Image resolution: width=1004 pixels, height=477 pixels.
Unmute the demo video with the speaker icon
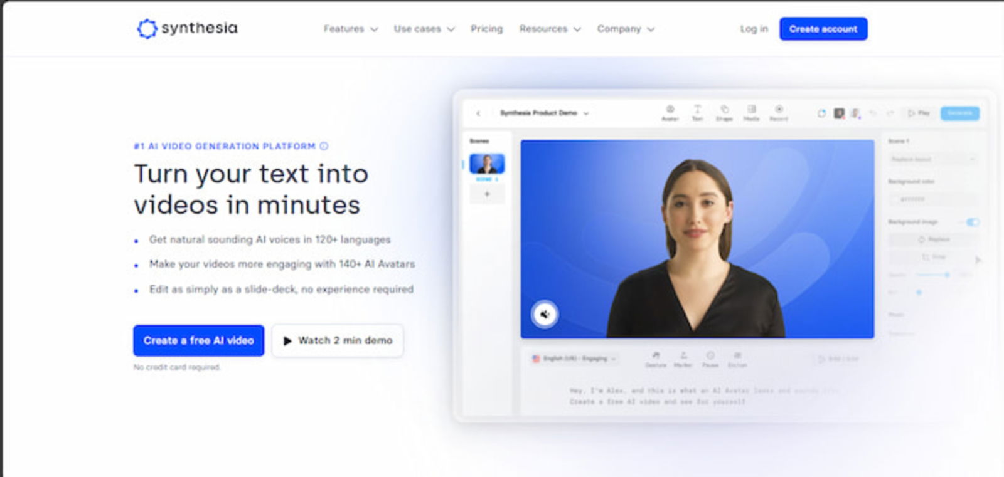point(545,314)
